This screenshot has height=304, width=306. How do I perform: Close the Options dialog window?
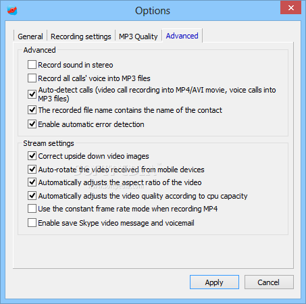pyautogui.click(x=290, y=8)
